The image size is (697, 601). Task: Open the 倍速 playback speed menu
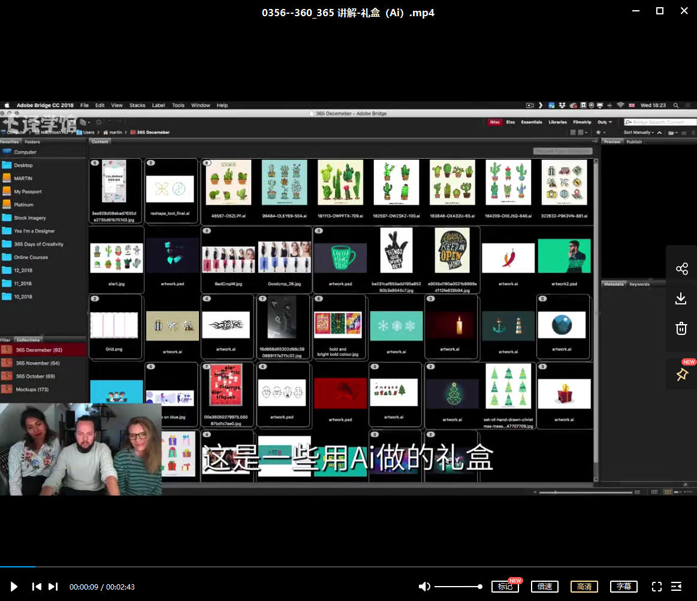click(545, 587)
